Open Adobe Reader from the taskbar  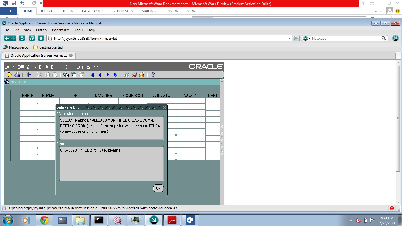point(172,220)
